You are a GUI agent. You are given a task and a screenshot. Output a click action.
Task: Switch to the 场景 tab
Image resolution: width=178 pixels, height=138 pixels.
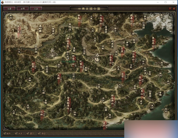coord(9,9)
